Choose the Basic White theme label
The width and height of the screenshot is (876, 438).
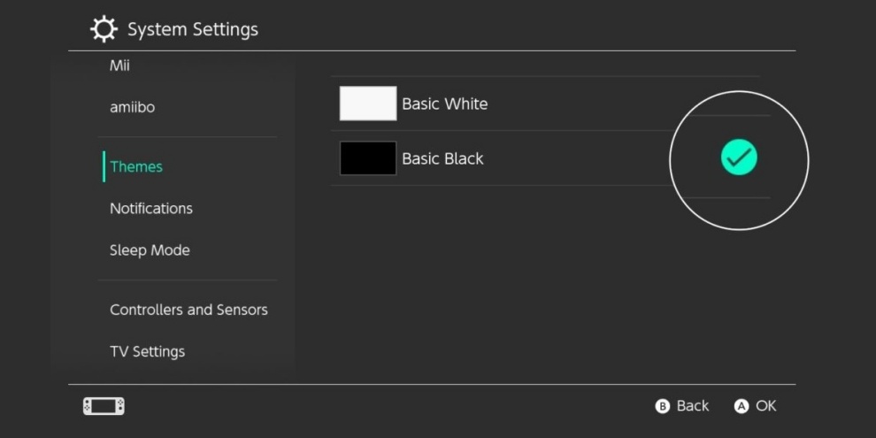pyautogui.click(x=445, y=104)
